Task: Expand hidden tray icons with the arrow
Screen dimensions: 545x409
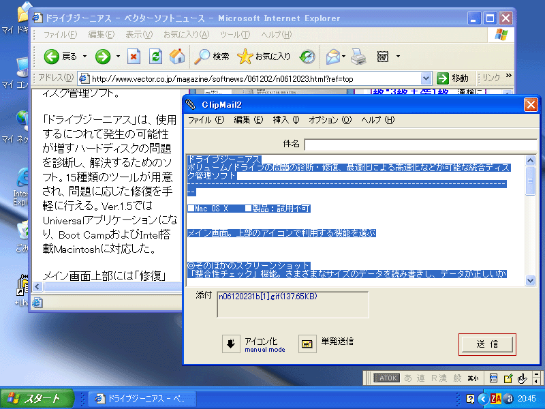Action: (x=482, y=399)
